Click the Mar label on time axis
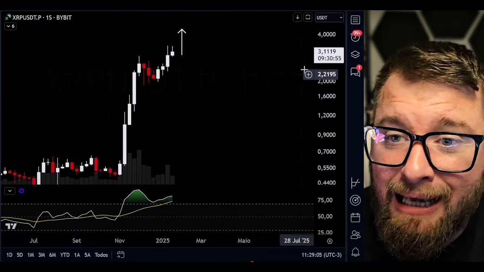The width and height of the screenshot is (484, 272). click(x=201, y=241)
